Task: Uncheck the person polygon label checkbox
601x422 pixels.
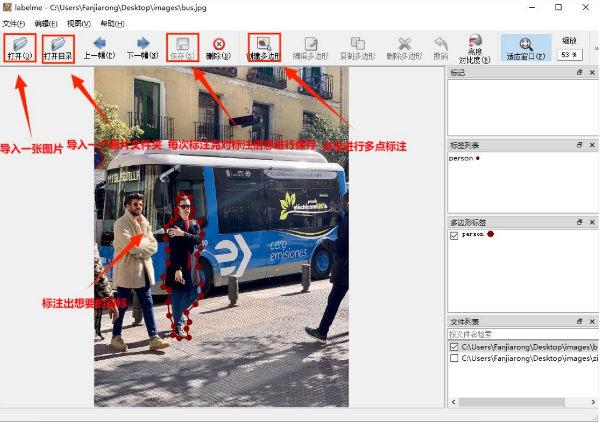Action: [454, 235]
